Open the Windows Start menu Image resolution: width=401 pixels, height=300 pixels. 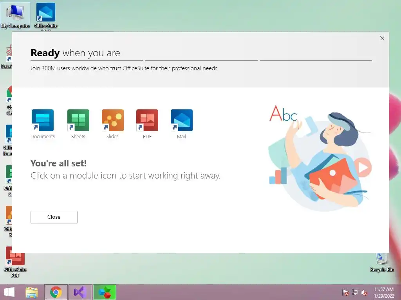[9, 292]
